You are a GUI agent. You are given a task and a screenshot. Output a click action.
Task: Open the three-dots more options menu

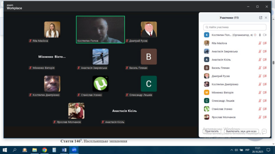264,131
